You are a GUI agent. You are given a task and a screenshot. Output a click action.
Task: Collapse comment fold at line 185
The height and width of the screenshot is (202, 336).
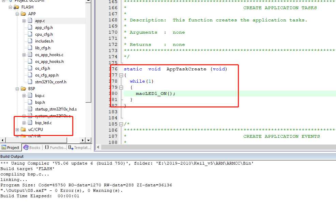(121, 124)
